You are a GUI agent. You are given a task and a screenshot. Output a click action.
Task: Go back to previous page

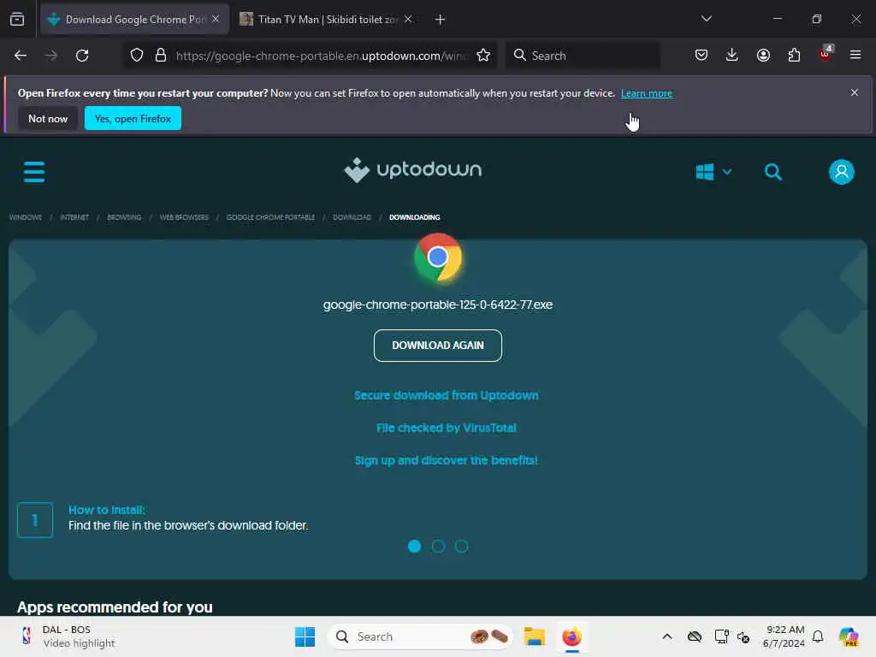click(x=21, y=56)
